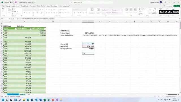The width and height of the screenshot is (181, 102).
Task: Click the horizontal scrollbar at bottom right
Action: (x=172, y=94)
